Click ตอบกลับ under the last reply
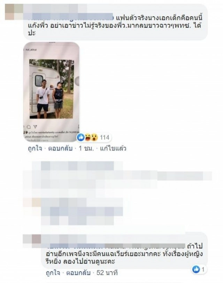 point(78,273)
